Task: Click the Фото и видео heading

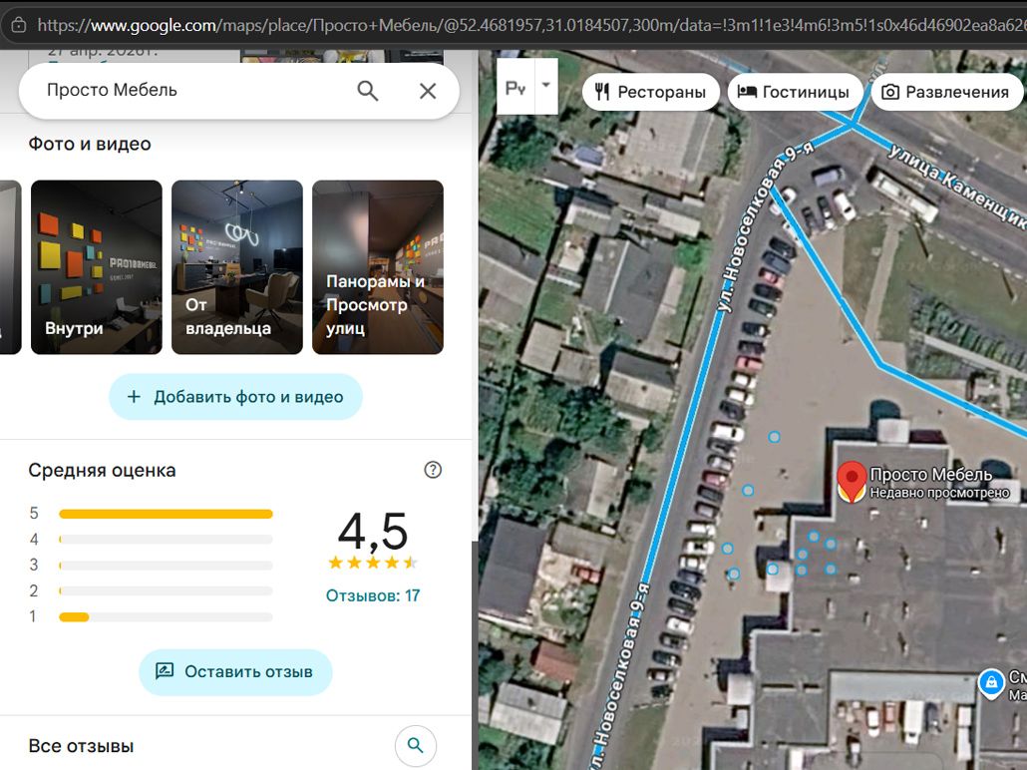Action: (x=90, y=145)
